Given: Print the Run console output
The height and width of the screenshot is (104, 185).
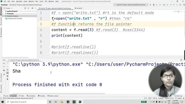Looking at the screenshot, I should tap(8, 76).
